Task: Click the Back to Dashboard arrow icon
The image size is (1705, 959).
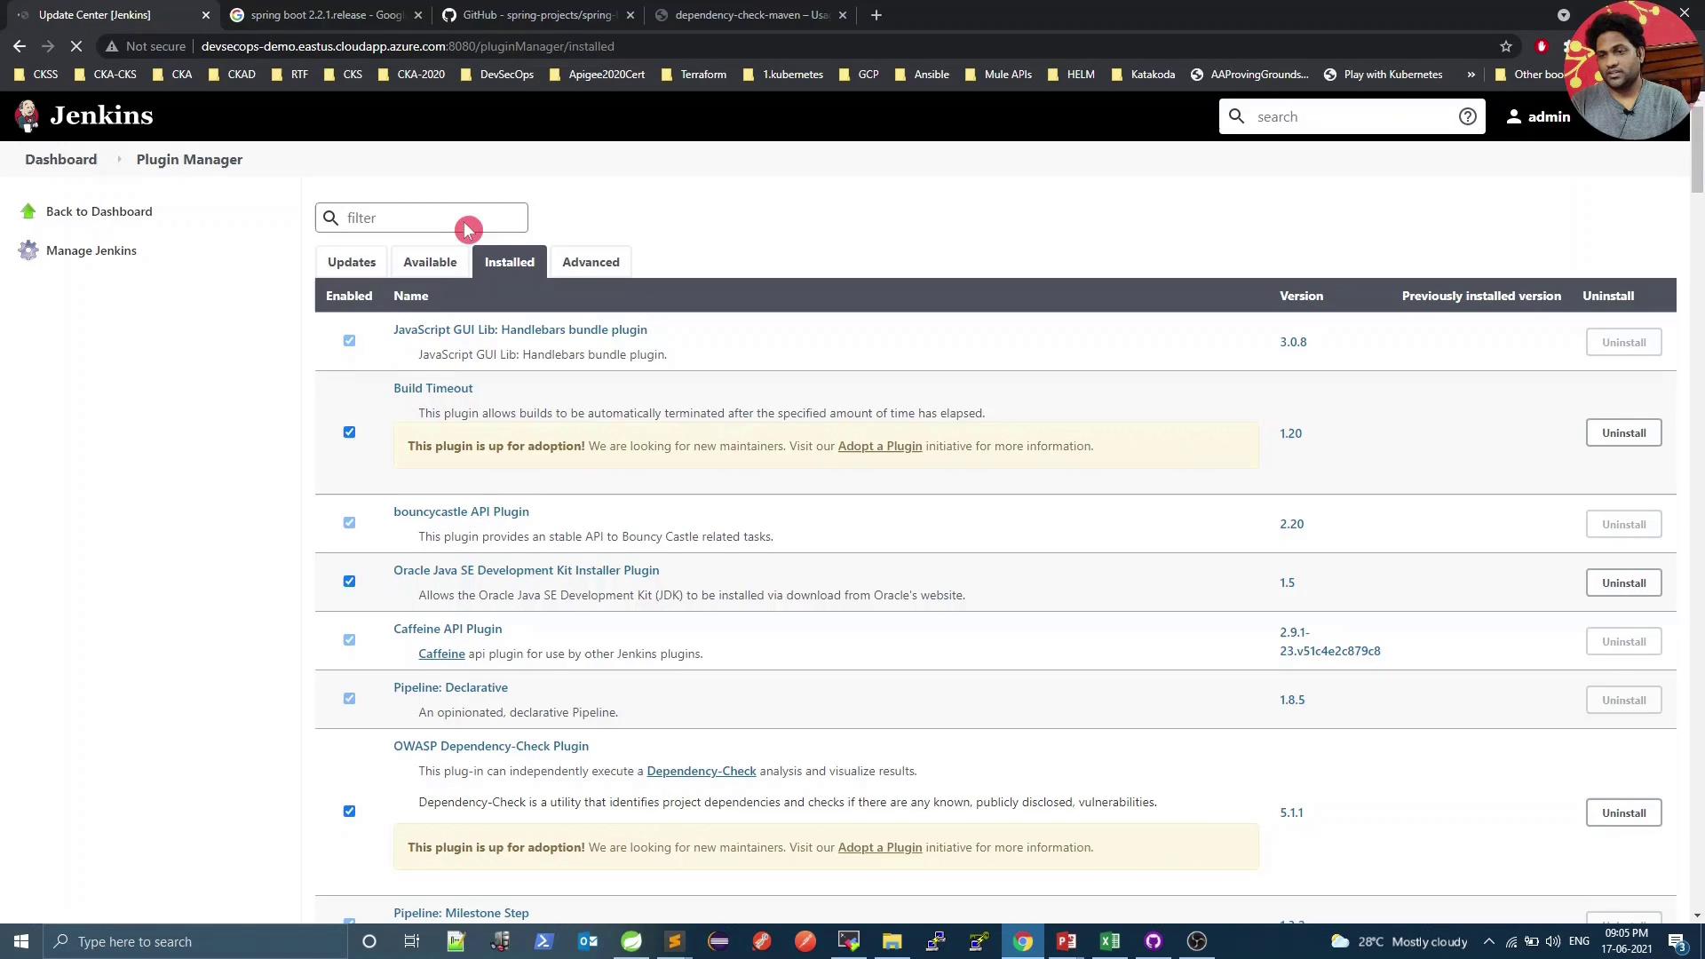Action: pyautogui.click(x=28, y=211)
